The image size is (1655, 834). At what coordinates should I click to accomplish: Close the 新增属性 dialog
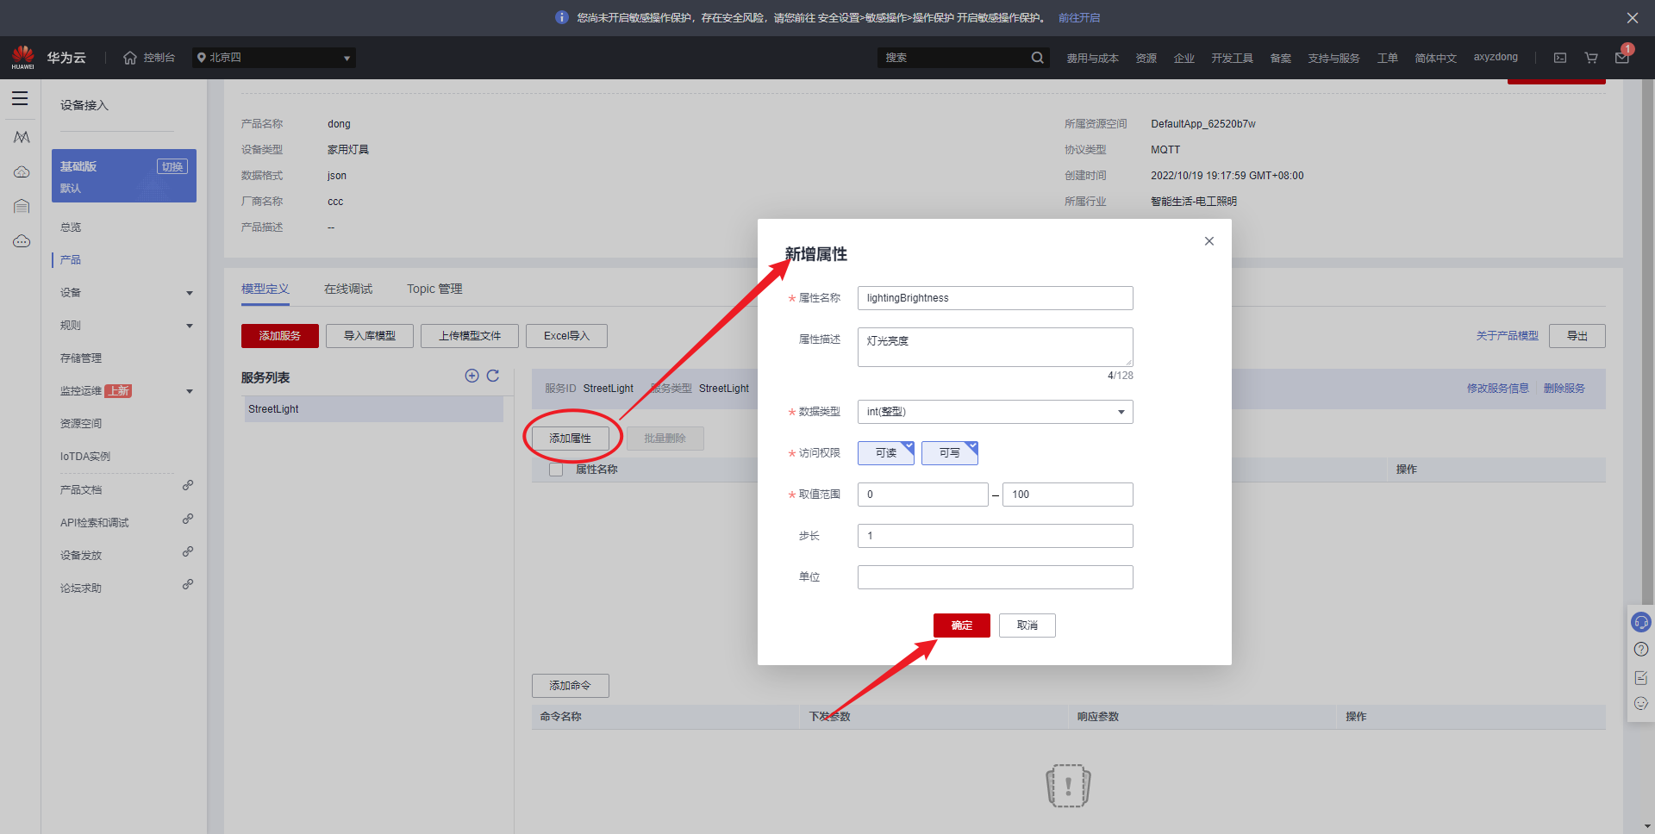point(1209,241)
